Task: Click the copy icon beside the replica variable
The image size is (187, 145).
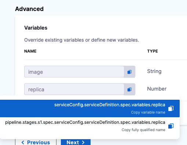Action: (129, 89)
